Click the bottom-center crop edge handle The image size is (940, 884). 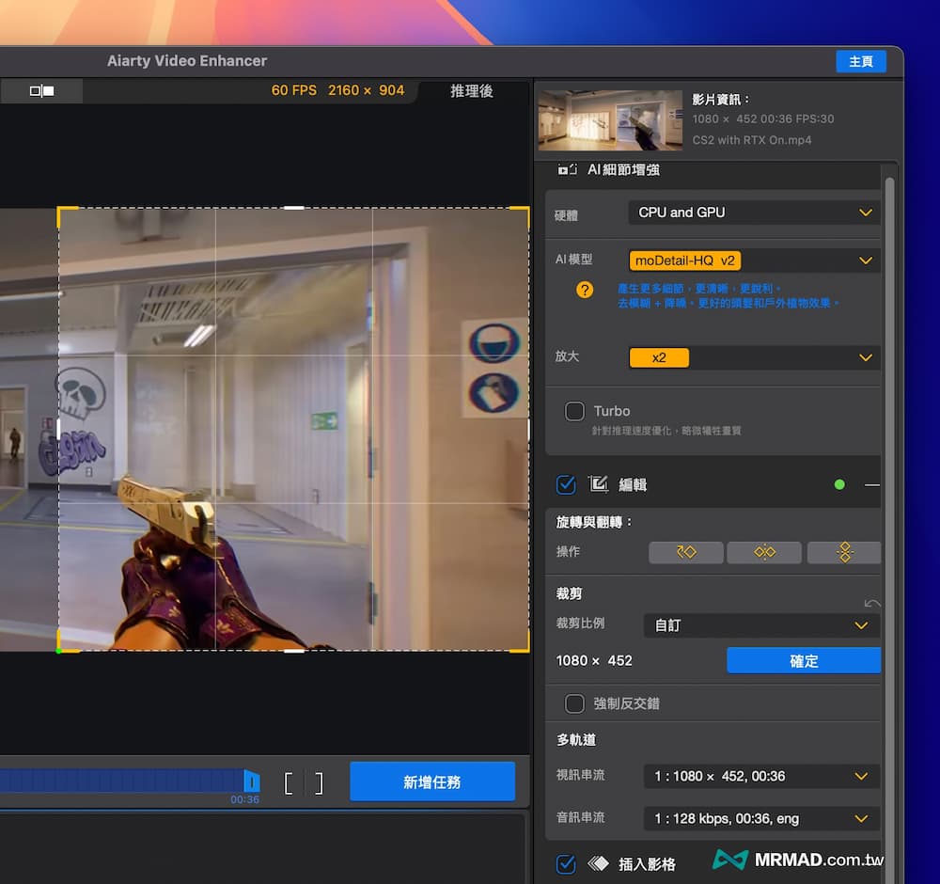point(293,651)
